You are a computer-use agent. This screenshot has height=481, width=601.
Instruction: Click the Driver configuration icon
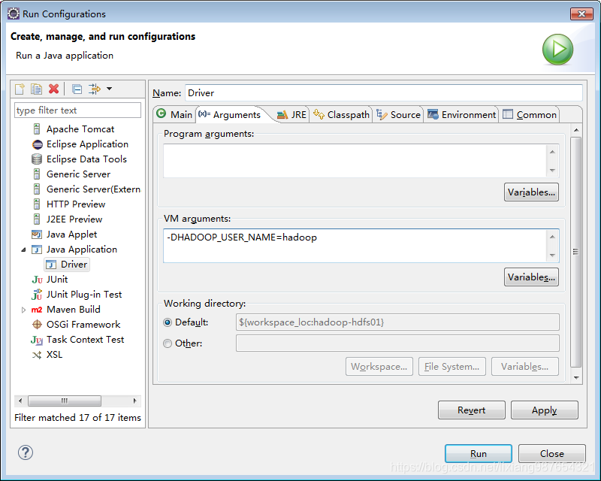tap(51, 265)
